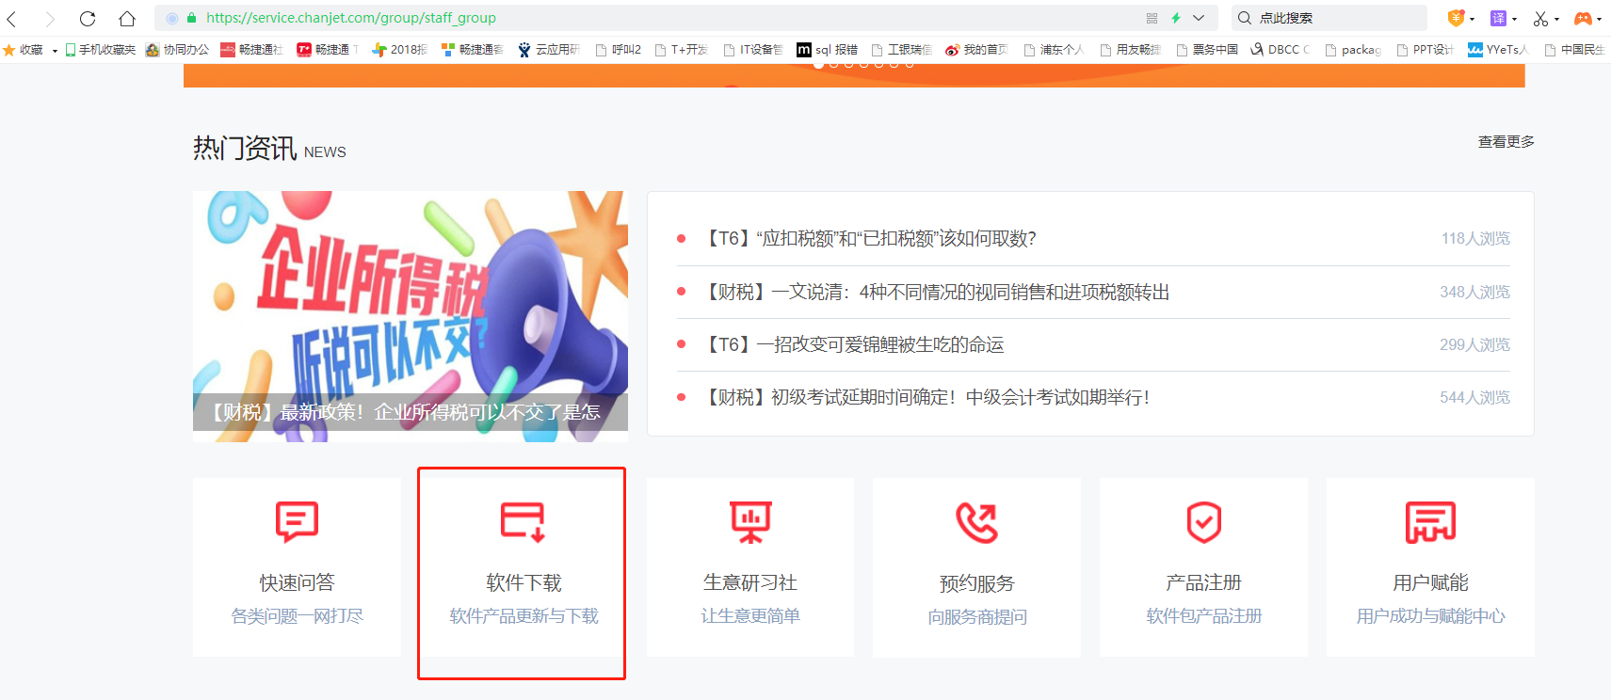Expand dropdown arrow beside translate icon
Screen dimensions: 1611x700
point(1514,19)
